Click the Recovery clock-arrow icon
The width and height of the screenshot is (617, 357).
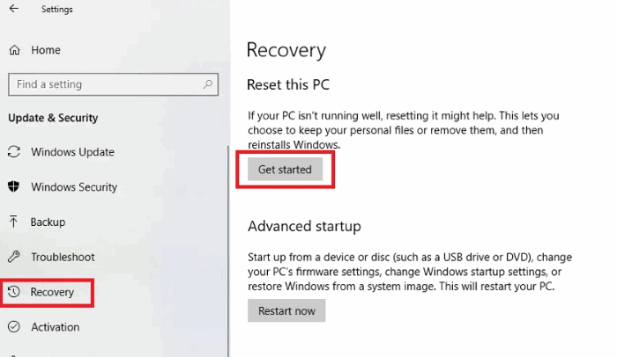(14, 292)
